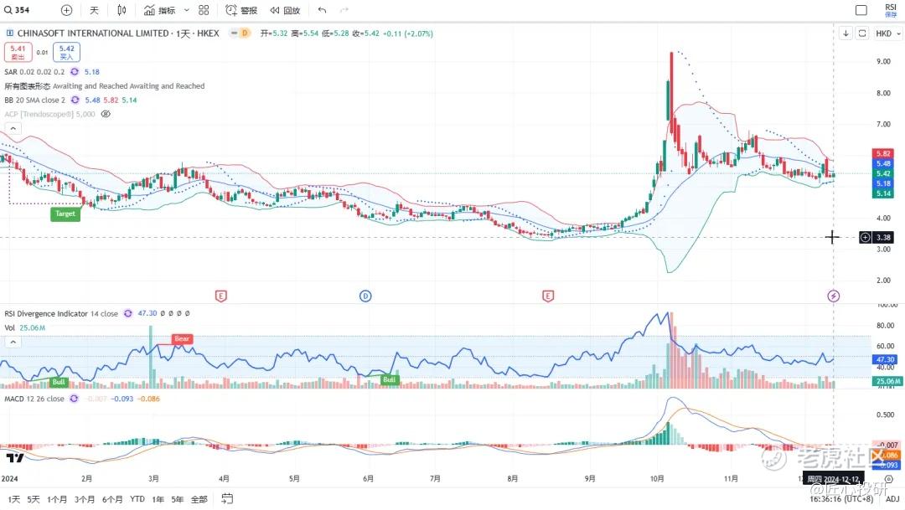Open symbol search showing 354

coord(17,10)
